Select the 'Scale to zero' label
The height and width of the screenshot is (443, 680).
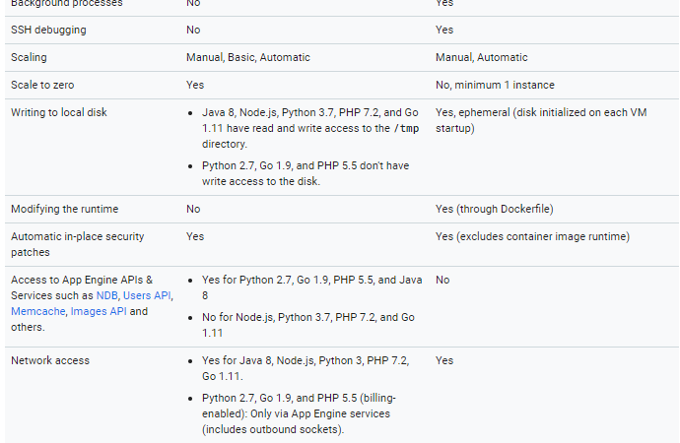(42, 85)
